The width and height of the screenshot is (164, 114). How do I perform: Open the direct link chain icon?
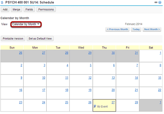click(156, 2)
